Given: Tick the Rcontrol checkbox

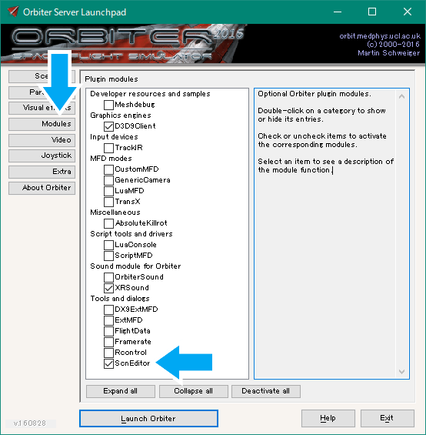Looking at the screenshot, I should click(x=108, y=353).
